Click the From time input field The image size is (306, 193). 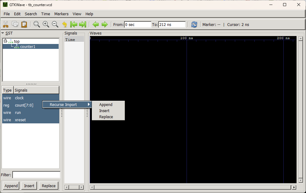[137, 24]
